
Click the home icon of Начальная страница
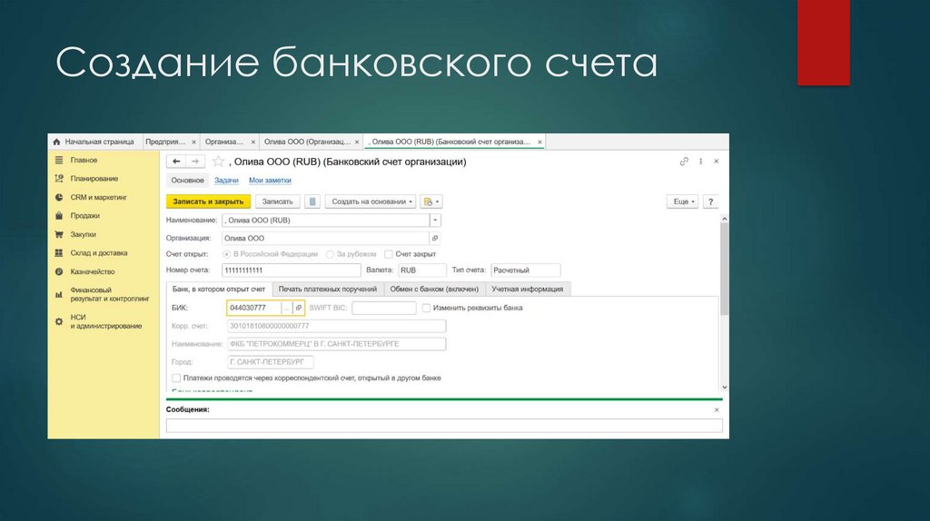(x=57, y=142)
